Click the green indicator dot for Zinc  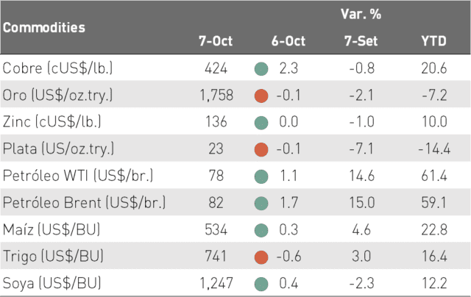click(x=261, y=123)
